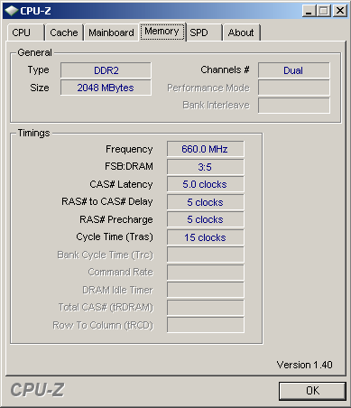Click the Cycle Time (Tras) label
351x408 pixels.
(115, 237)
